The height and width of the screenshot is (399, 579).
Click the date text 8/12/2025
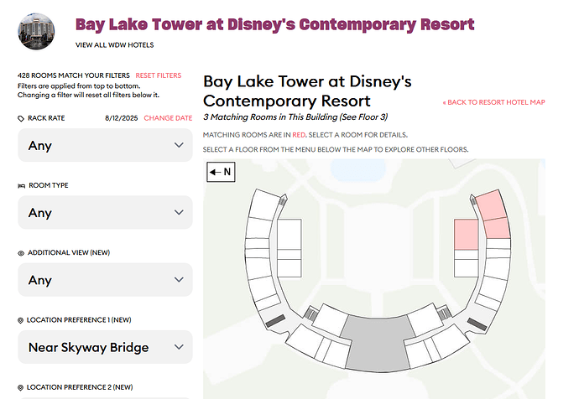(121, 118)
